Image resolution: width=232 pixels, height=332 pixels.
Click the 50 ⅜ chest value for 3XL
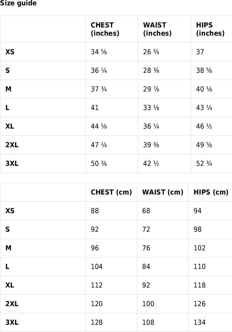pos(99,164)
